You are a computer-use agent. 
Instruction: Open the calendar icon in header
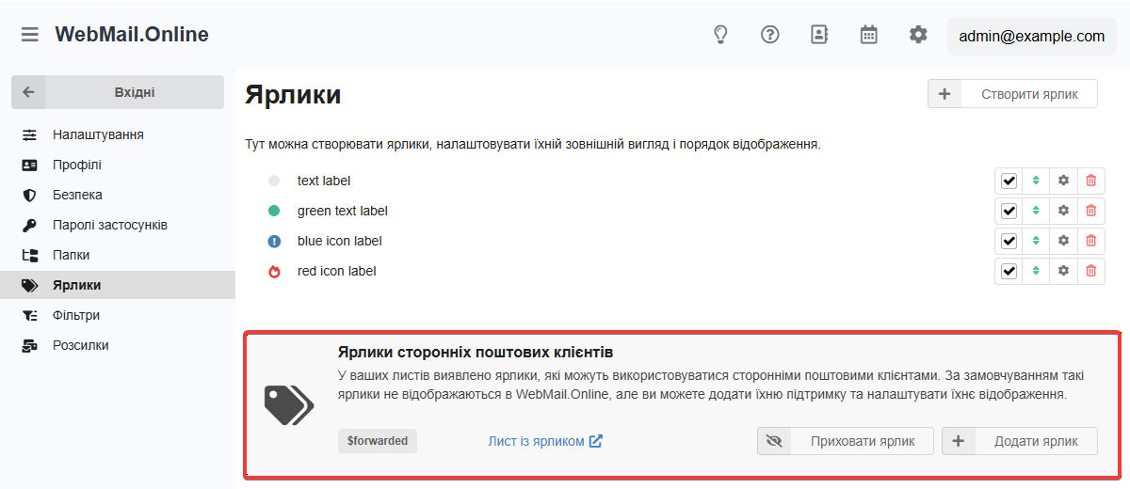[869, 35]
